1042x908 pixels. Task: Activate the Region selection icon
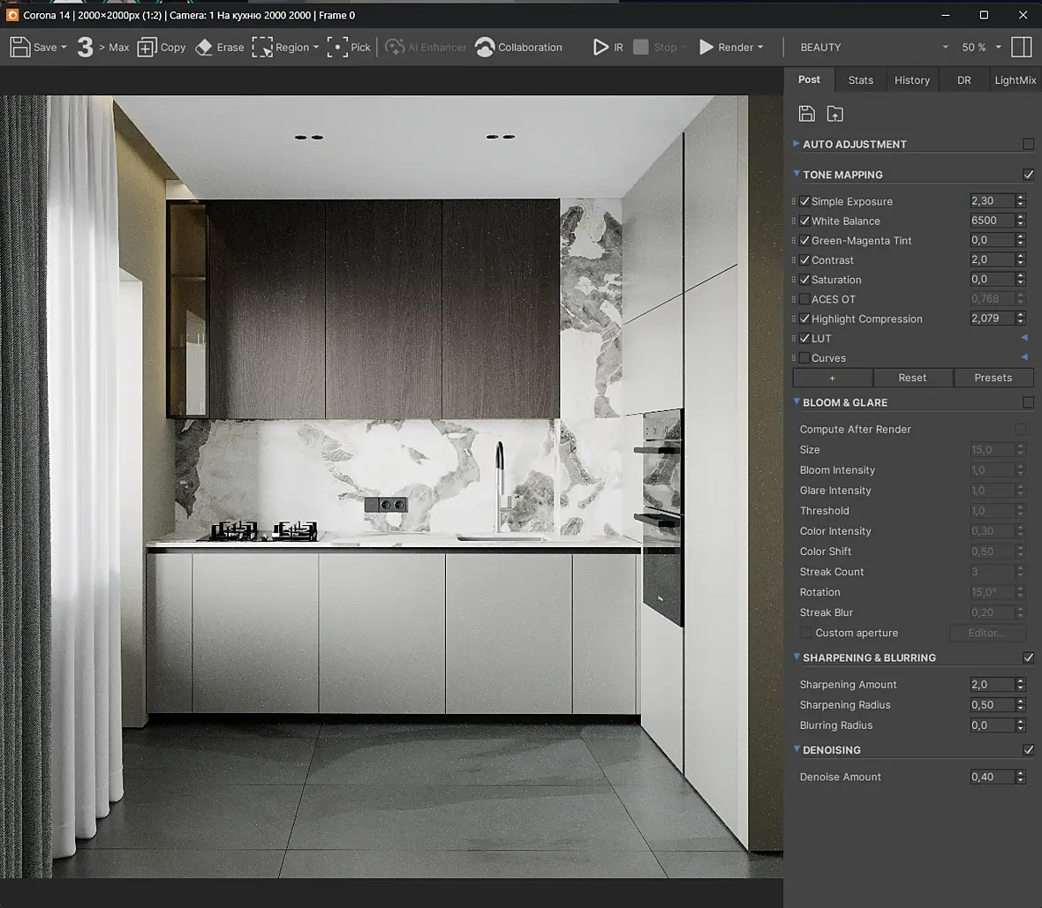(262, 47)
